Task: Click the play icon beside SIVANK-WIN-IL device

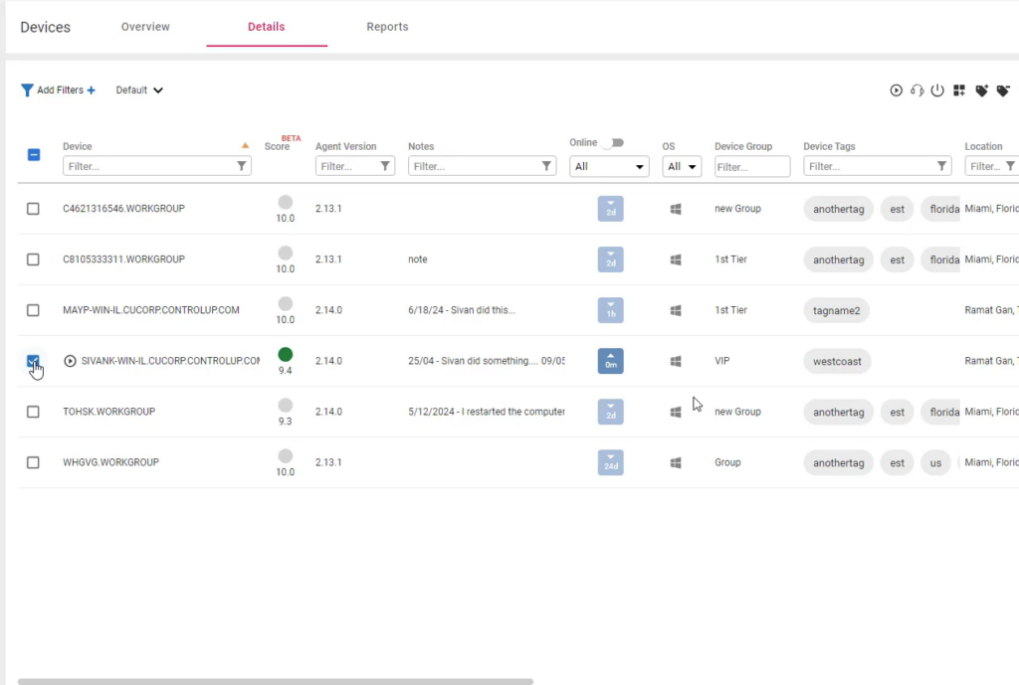Action: coord(70,361)
